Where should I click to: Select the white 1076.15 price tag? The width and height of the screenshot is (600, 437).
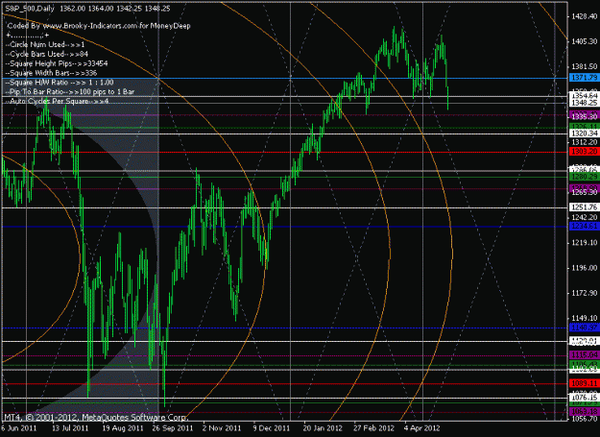pos(585,398)
